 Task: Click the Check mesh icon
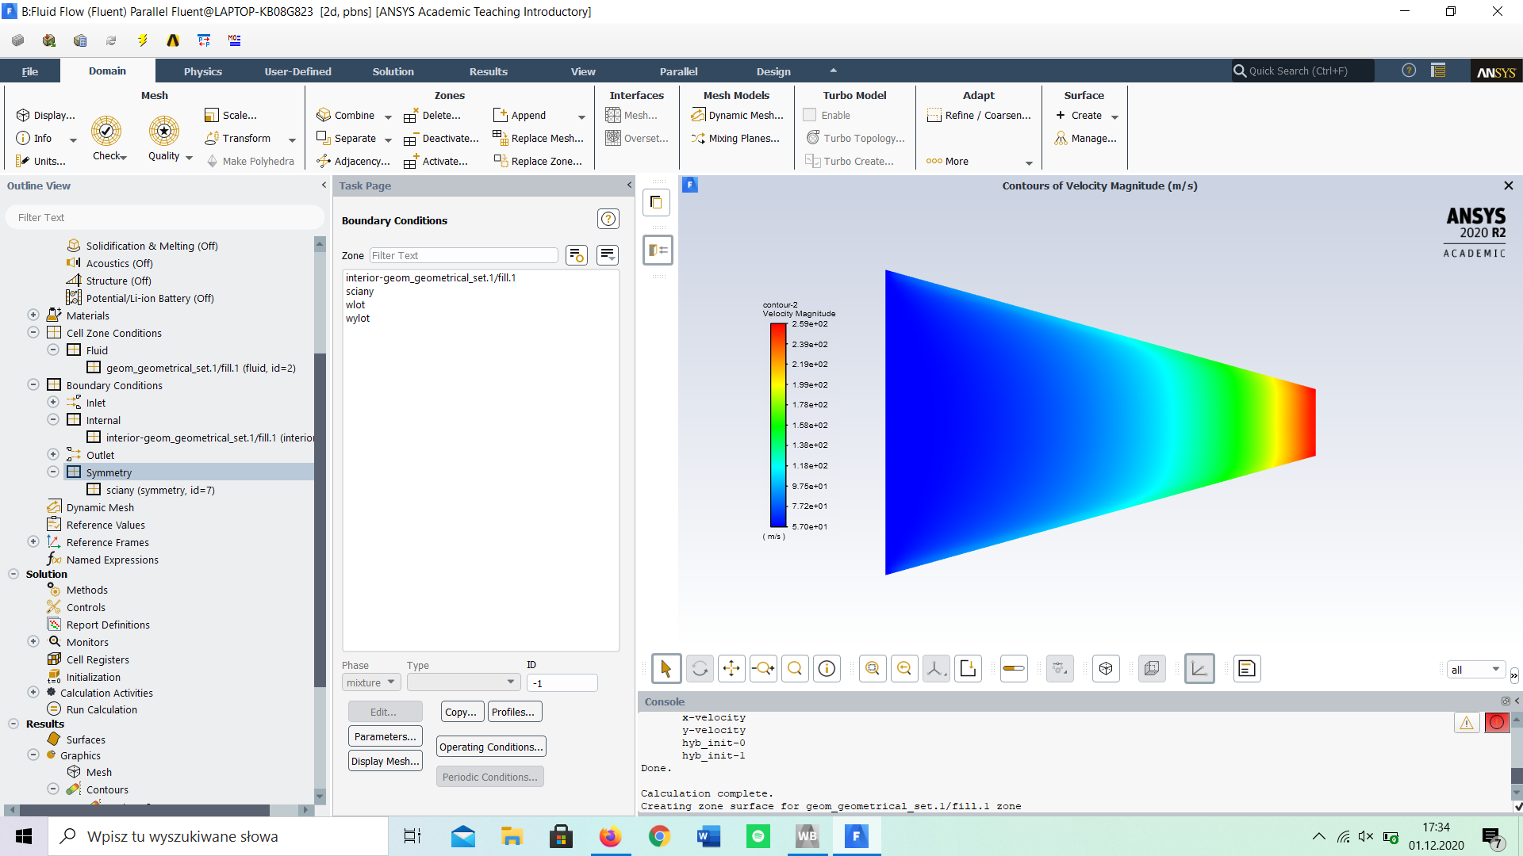click(x=105, y=131)
